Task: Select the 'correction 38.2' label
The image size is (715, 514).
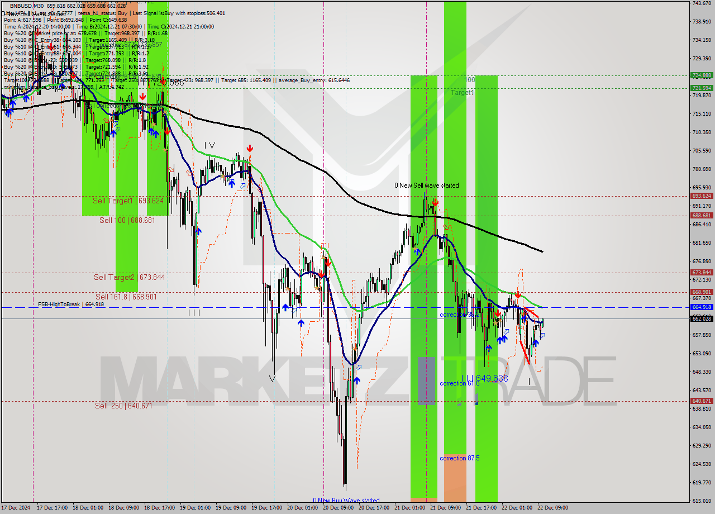Action: (460, 315)
